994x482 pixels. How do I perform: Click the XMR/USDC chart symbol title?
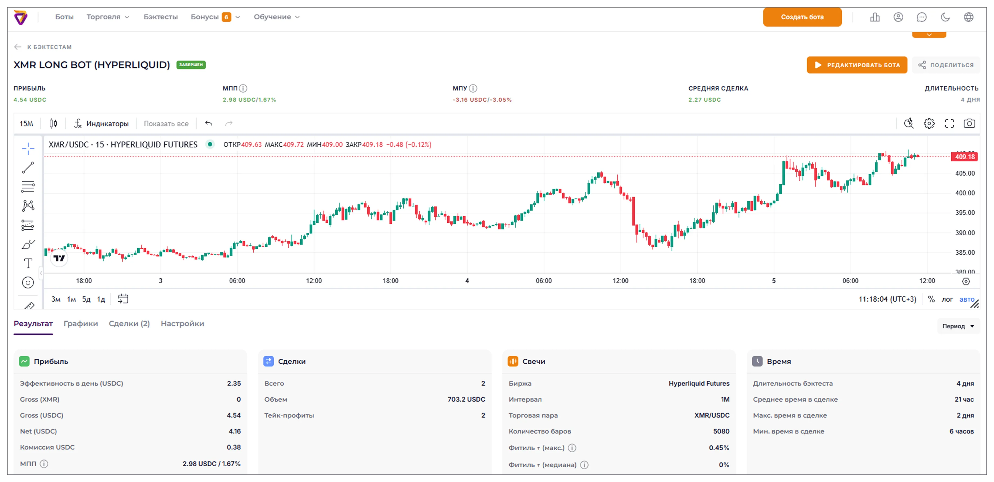[123, 144]
